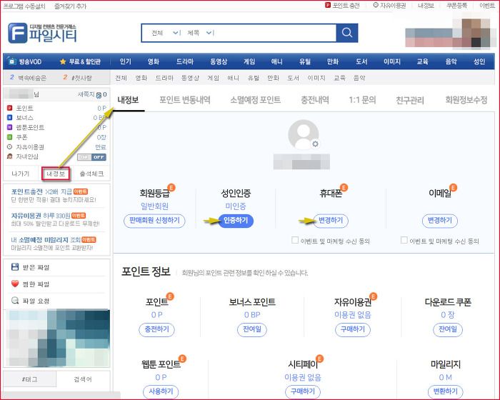Click the 파일 요청 magnifier icon
The image size is (500, 400).
click(x=15, y=300)
